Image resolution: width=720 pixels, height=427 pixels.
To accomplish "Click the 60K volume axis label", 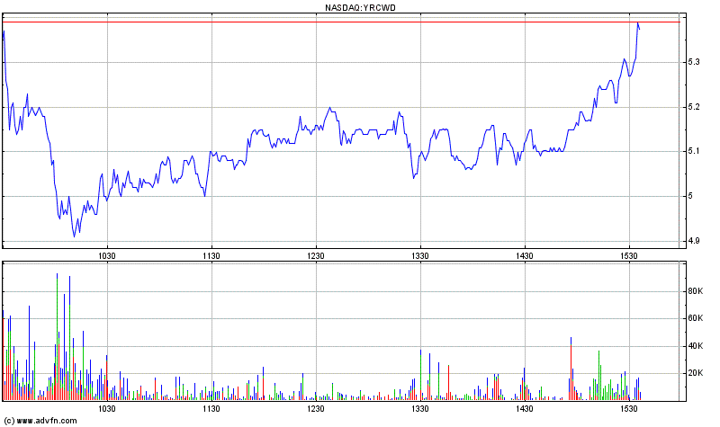I will (695, 318).
